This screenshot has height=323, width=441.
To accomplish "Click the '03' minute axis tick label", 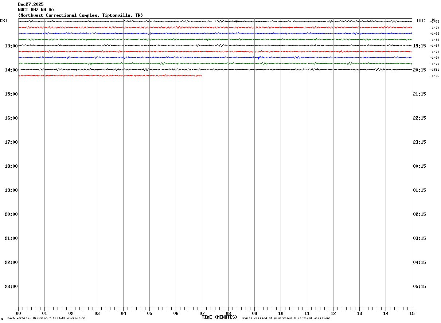I will pyautogui.click(x=97, y=314).
